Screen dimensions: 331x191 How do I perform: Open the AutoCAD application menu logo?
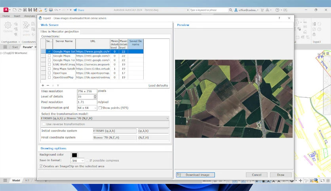[x=6, y=10]
